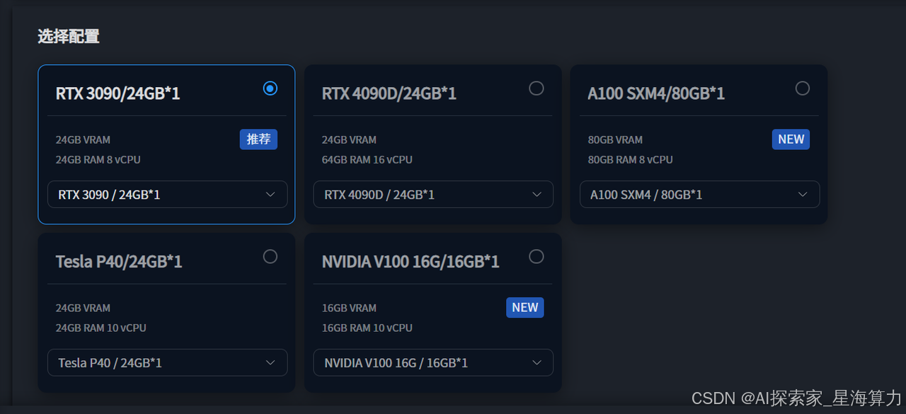Open the Tesla P40 / 24GB*1 dropdown
Viewport: 906px width, 414px height.
click(x=168, y=362)
